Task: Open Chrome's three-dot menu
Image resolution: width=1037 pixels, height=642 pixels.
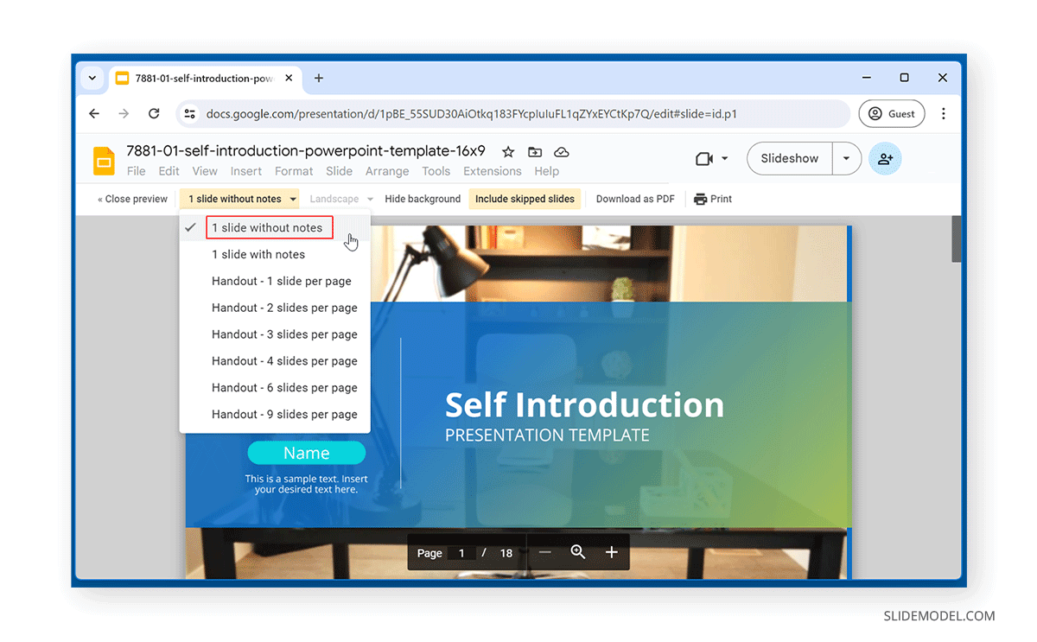Action: pyautogui.click(x=944, y=113)
